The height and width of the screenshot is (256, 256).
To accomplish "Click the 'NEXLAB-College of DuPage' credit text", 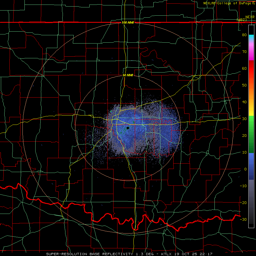I will [228, 3].
